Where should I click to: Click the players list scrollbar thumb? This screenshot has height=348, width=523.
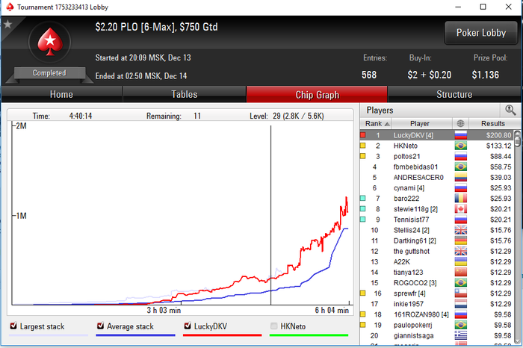[517, 141]
